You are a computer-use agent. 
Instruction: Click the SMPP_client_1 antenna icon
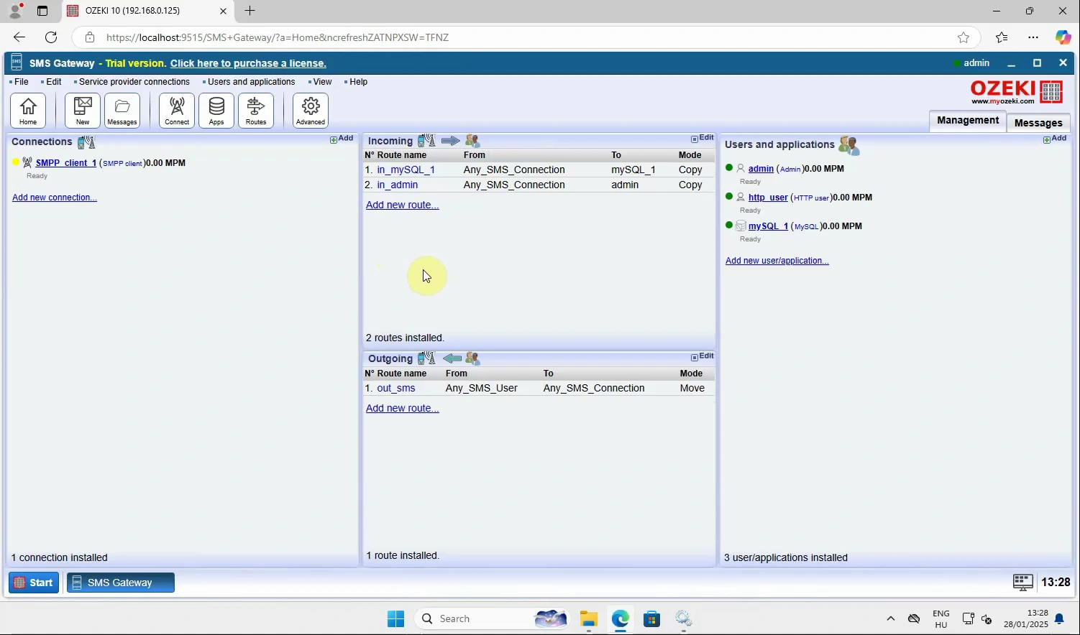[27, 163]
